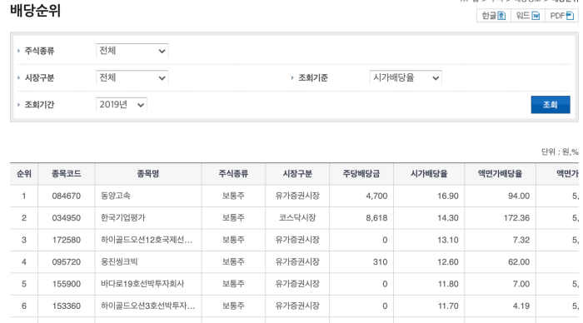
Task: Click market yield value 11.70
Action: [x=448, y=306]
